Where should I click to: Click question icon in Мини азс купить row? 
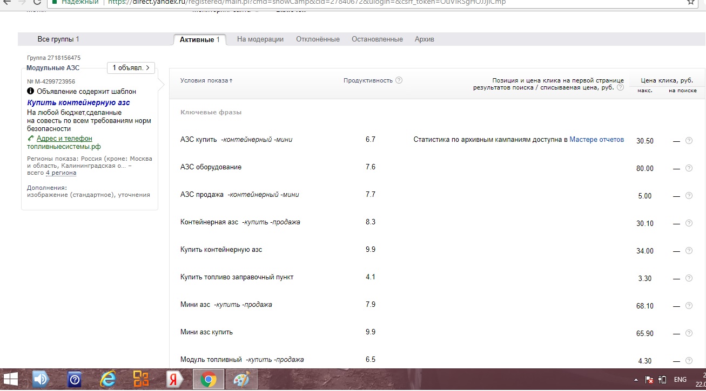click(689, 333)
